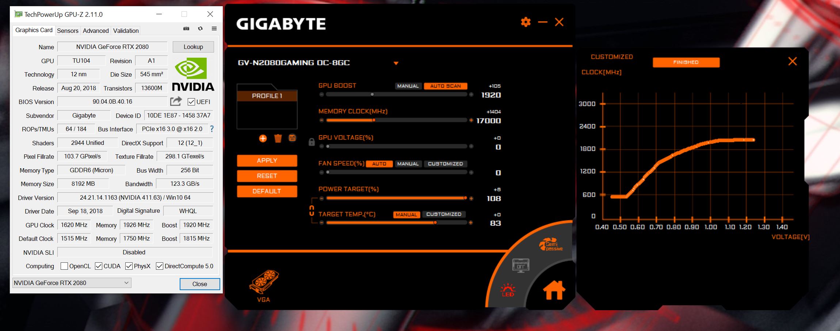
Task: Click the Reset button
Action: pos(267,176)
